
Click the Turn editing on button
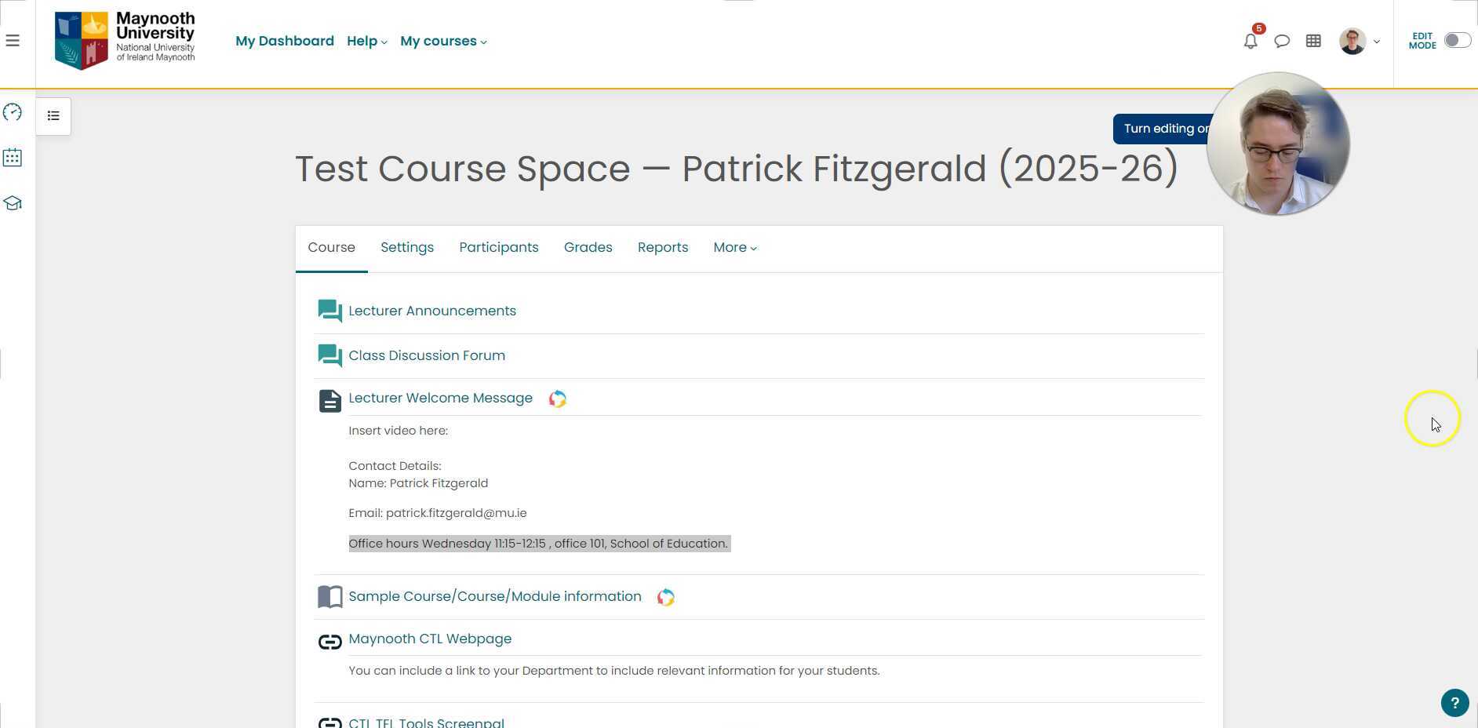point(1161,129)
